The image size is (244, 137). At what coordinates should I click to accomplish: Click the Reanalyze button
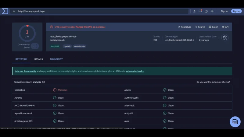[x=184, y=27]
